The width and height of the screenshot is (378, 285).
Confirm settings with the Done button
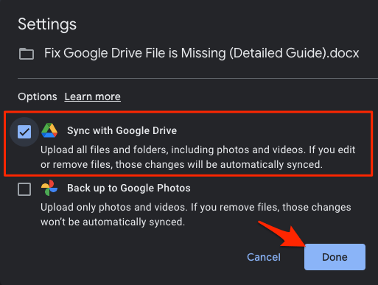point(335,257)
